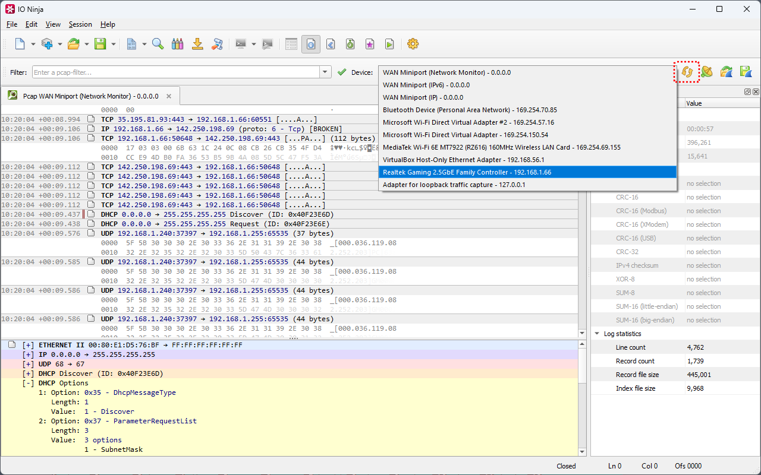Toggle the page info icon in toolbar
The height and width of the screenshot is (475, 761).
coord(310,44)
